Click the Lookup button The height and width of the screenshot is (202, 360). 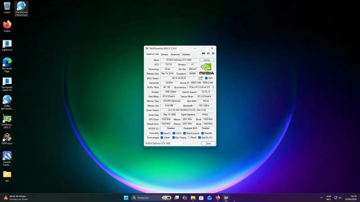click(207, 60)
